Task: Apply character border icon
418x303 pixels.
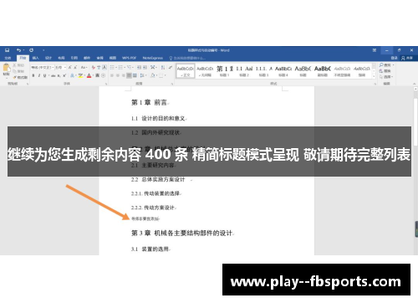Action: coord(104,68)
